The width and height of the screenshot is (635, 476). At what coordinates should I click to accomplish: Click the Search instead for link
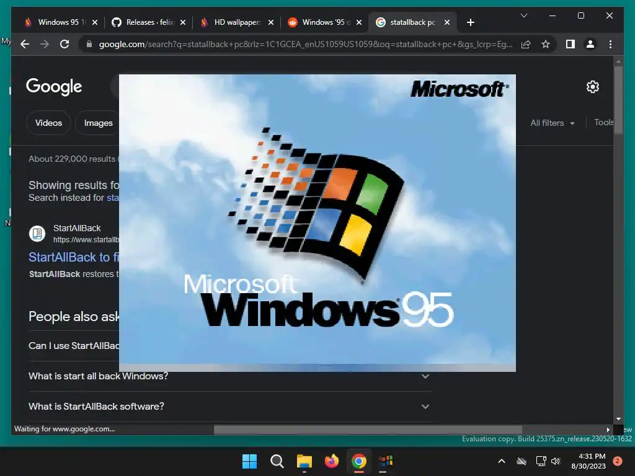point(113,198)
